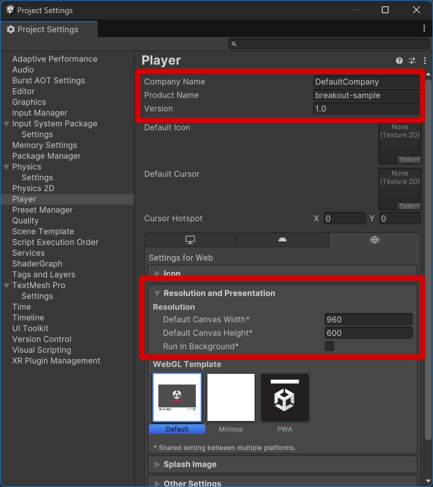Choose the PWA WebGL template thumbnail
The width and height of the screenshot is (433, 487).
[x=285, y=397]
